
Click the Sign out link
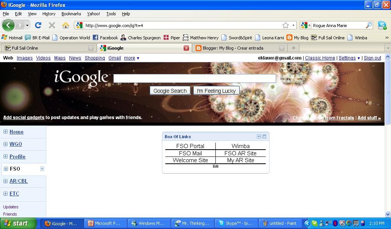tap(373, 58)
